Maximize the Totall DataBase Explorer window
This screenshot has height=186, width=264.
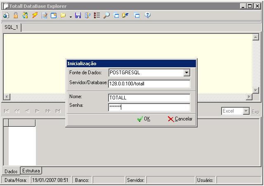[x=250, y=6]
